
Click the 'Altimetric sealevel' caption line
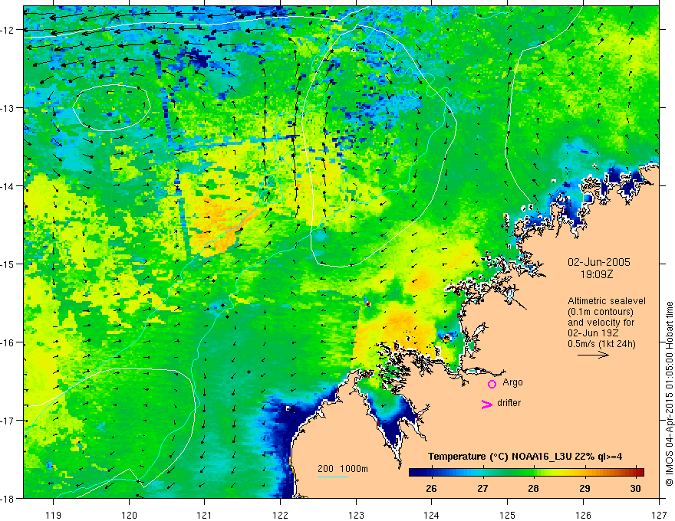point(607,301)
